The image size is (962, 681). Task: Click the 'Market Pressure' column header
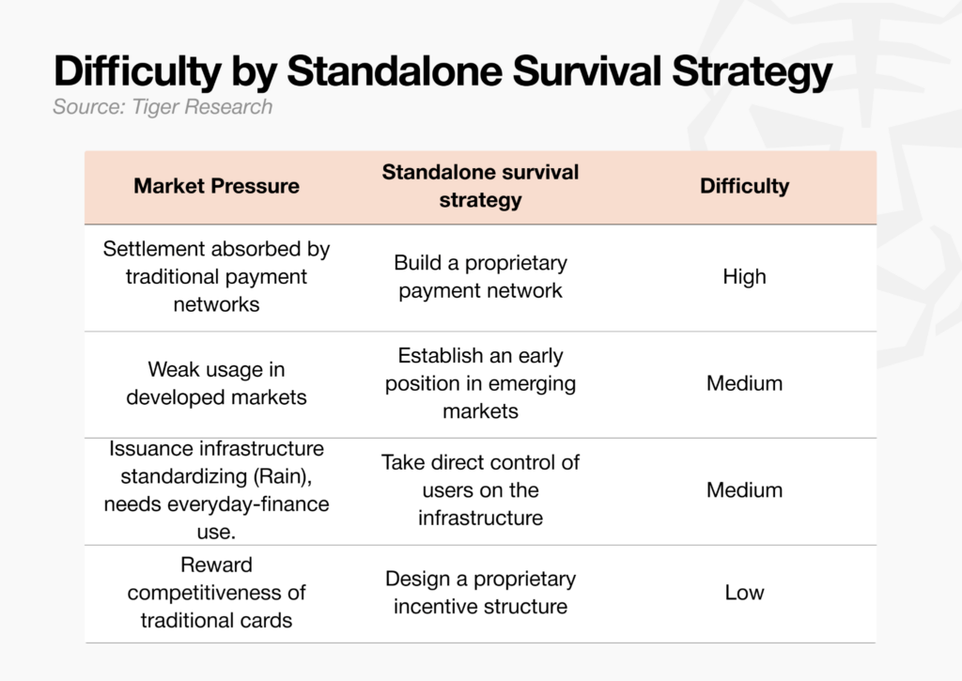(217, 186)
